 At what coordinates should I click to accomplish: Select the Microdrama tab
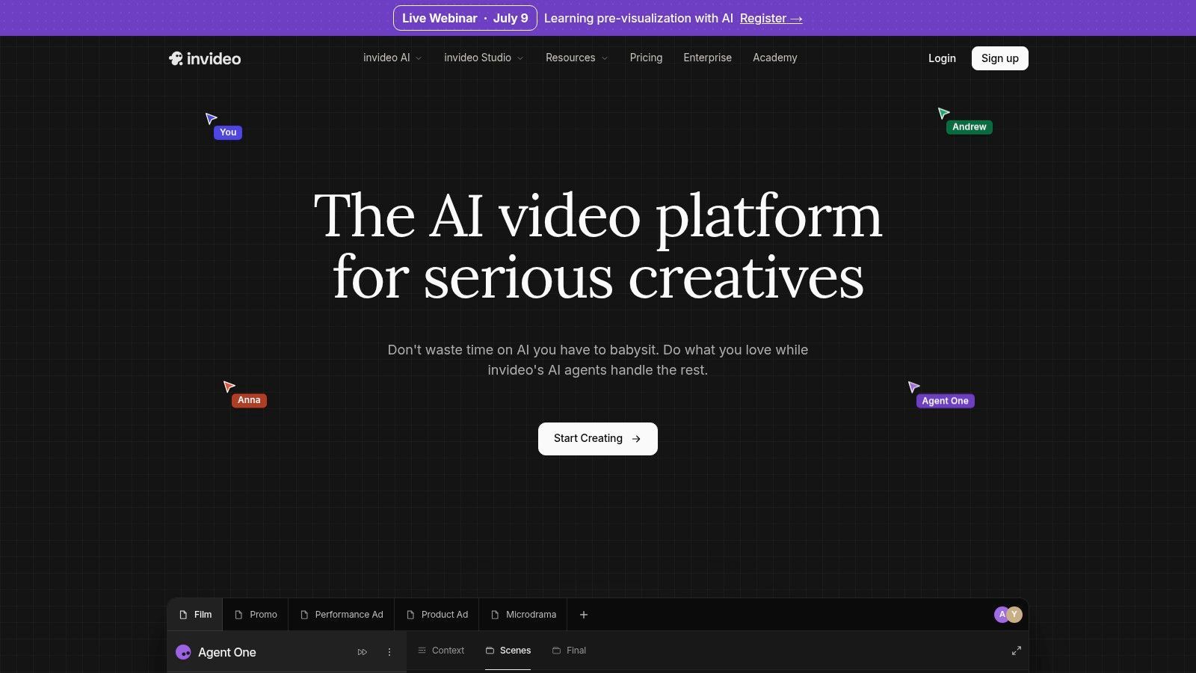pyautogui.click(x=523, y=615)
